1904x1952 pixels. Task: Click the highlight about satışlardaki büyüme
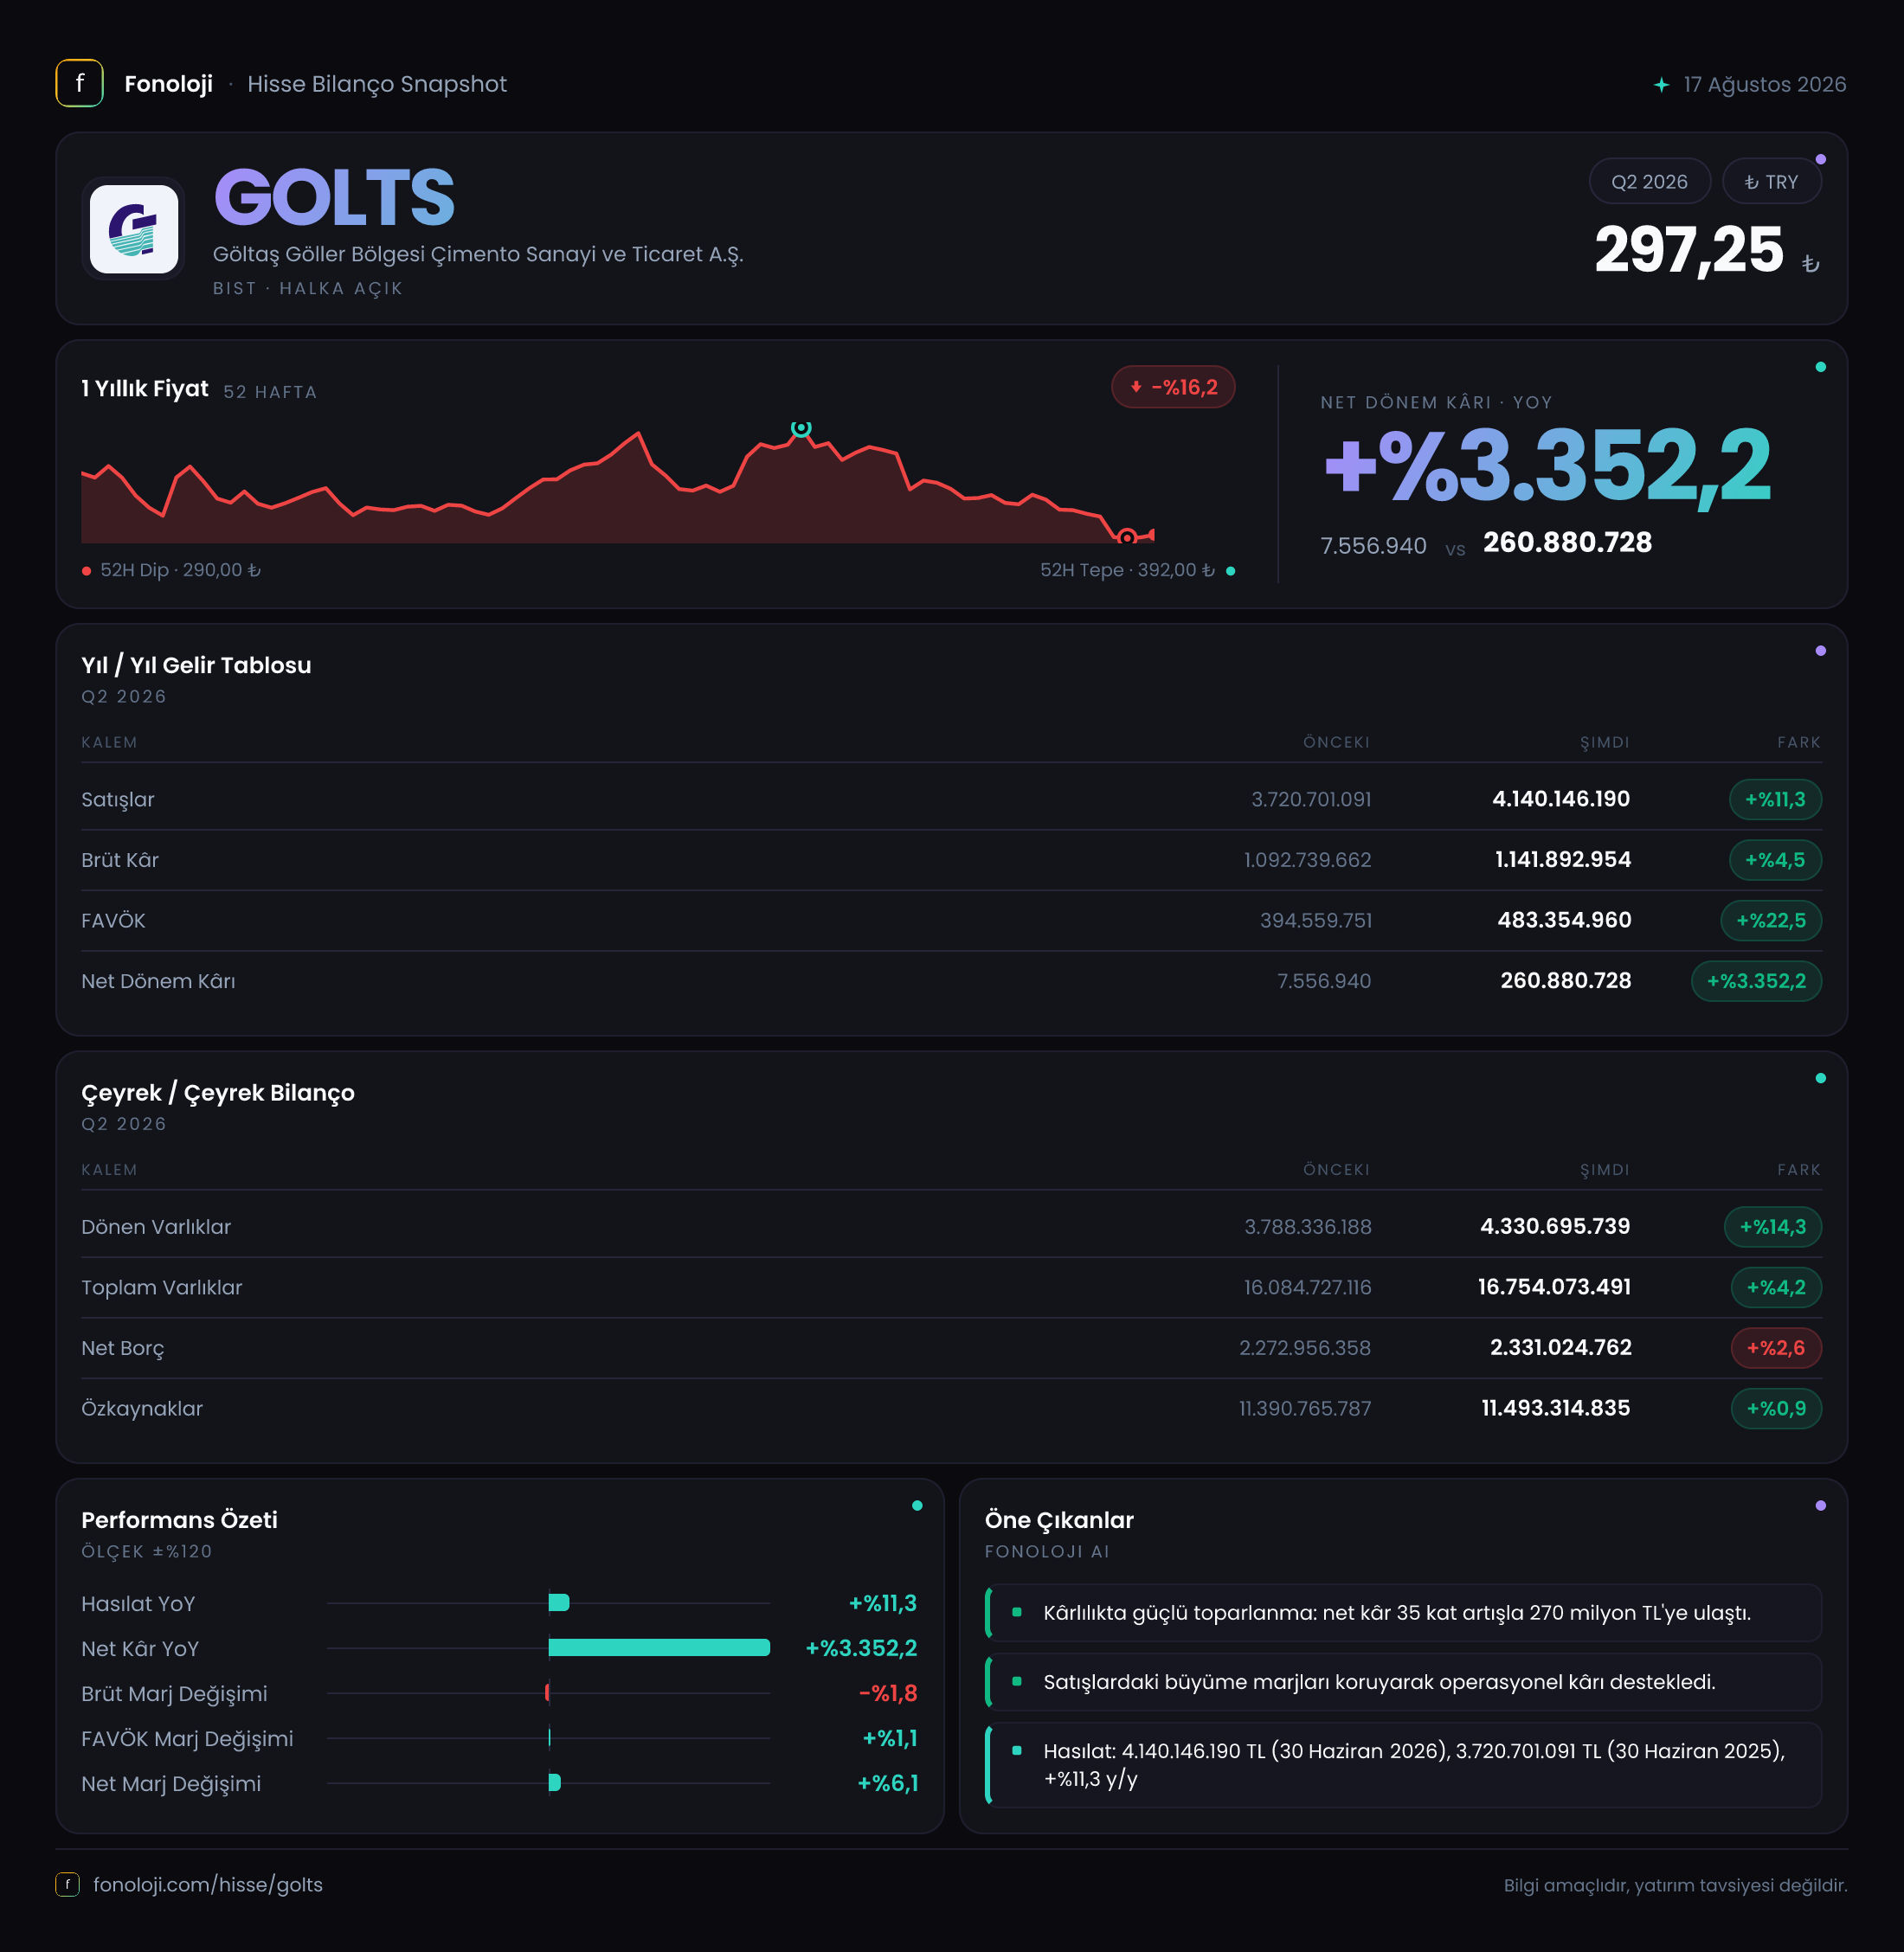[1404, 1682]
